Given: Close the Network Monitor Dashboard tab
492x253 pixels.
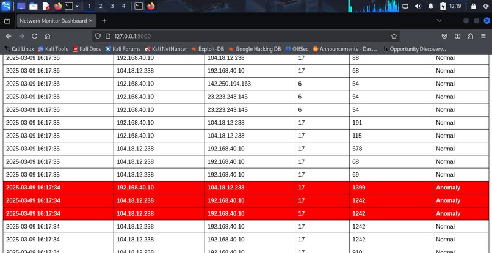Looking at the screenshot, I should [x=91, y=21].
